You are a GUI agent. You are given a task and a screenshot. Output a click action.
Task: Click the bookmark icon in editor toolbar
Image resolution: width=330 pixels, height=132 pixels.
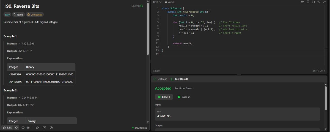coord(308,2)
